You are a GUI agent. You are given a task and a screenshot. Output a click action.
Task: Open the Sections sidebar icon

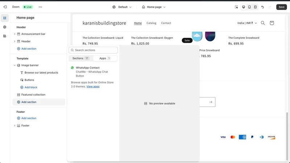click(x=5, y=18)
